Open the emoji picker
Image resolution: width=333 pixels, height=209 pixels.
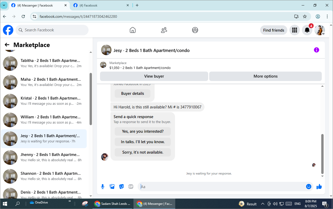point(309,187)
